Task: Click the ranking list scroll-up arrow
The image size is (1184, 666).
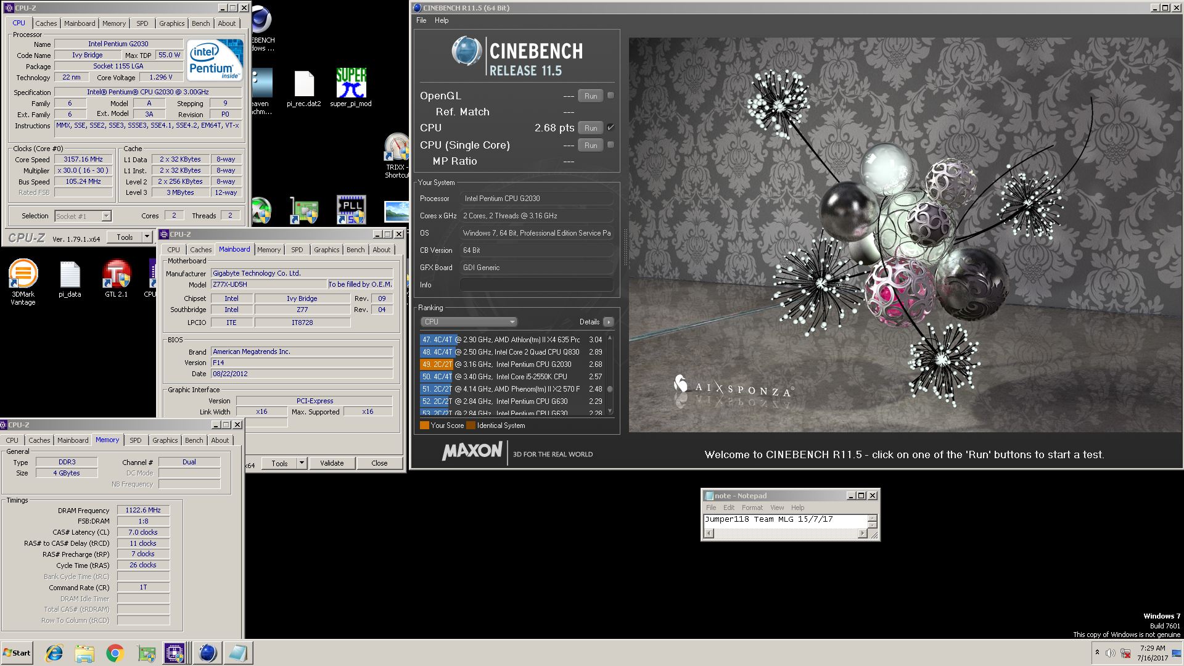Action: (x=610, y=338)
